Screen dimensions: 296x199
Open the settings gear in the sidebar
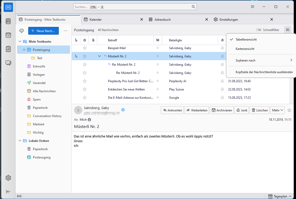click(8, 178)
